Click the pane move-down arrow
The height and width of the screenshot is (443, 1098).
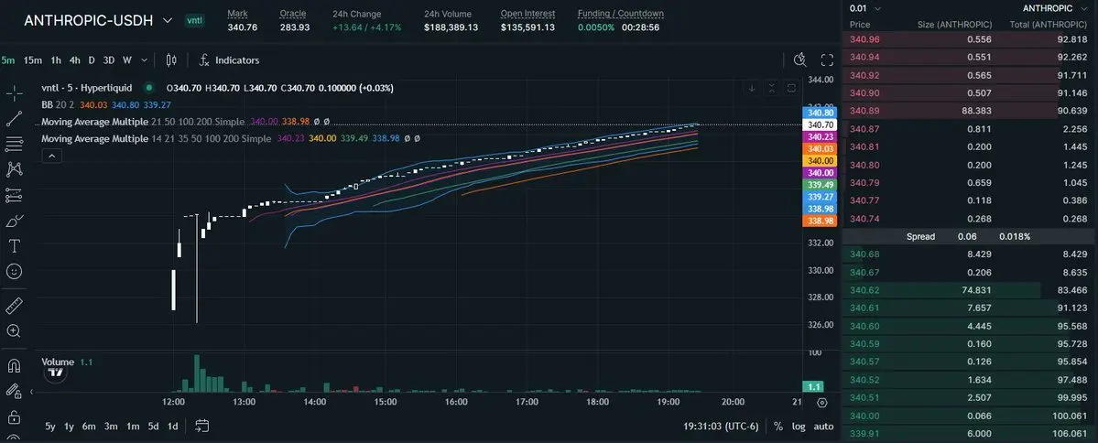click(x=752, y=88)
